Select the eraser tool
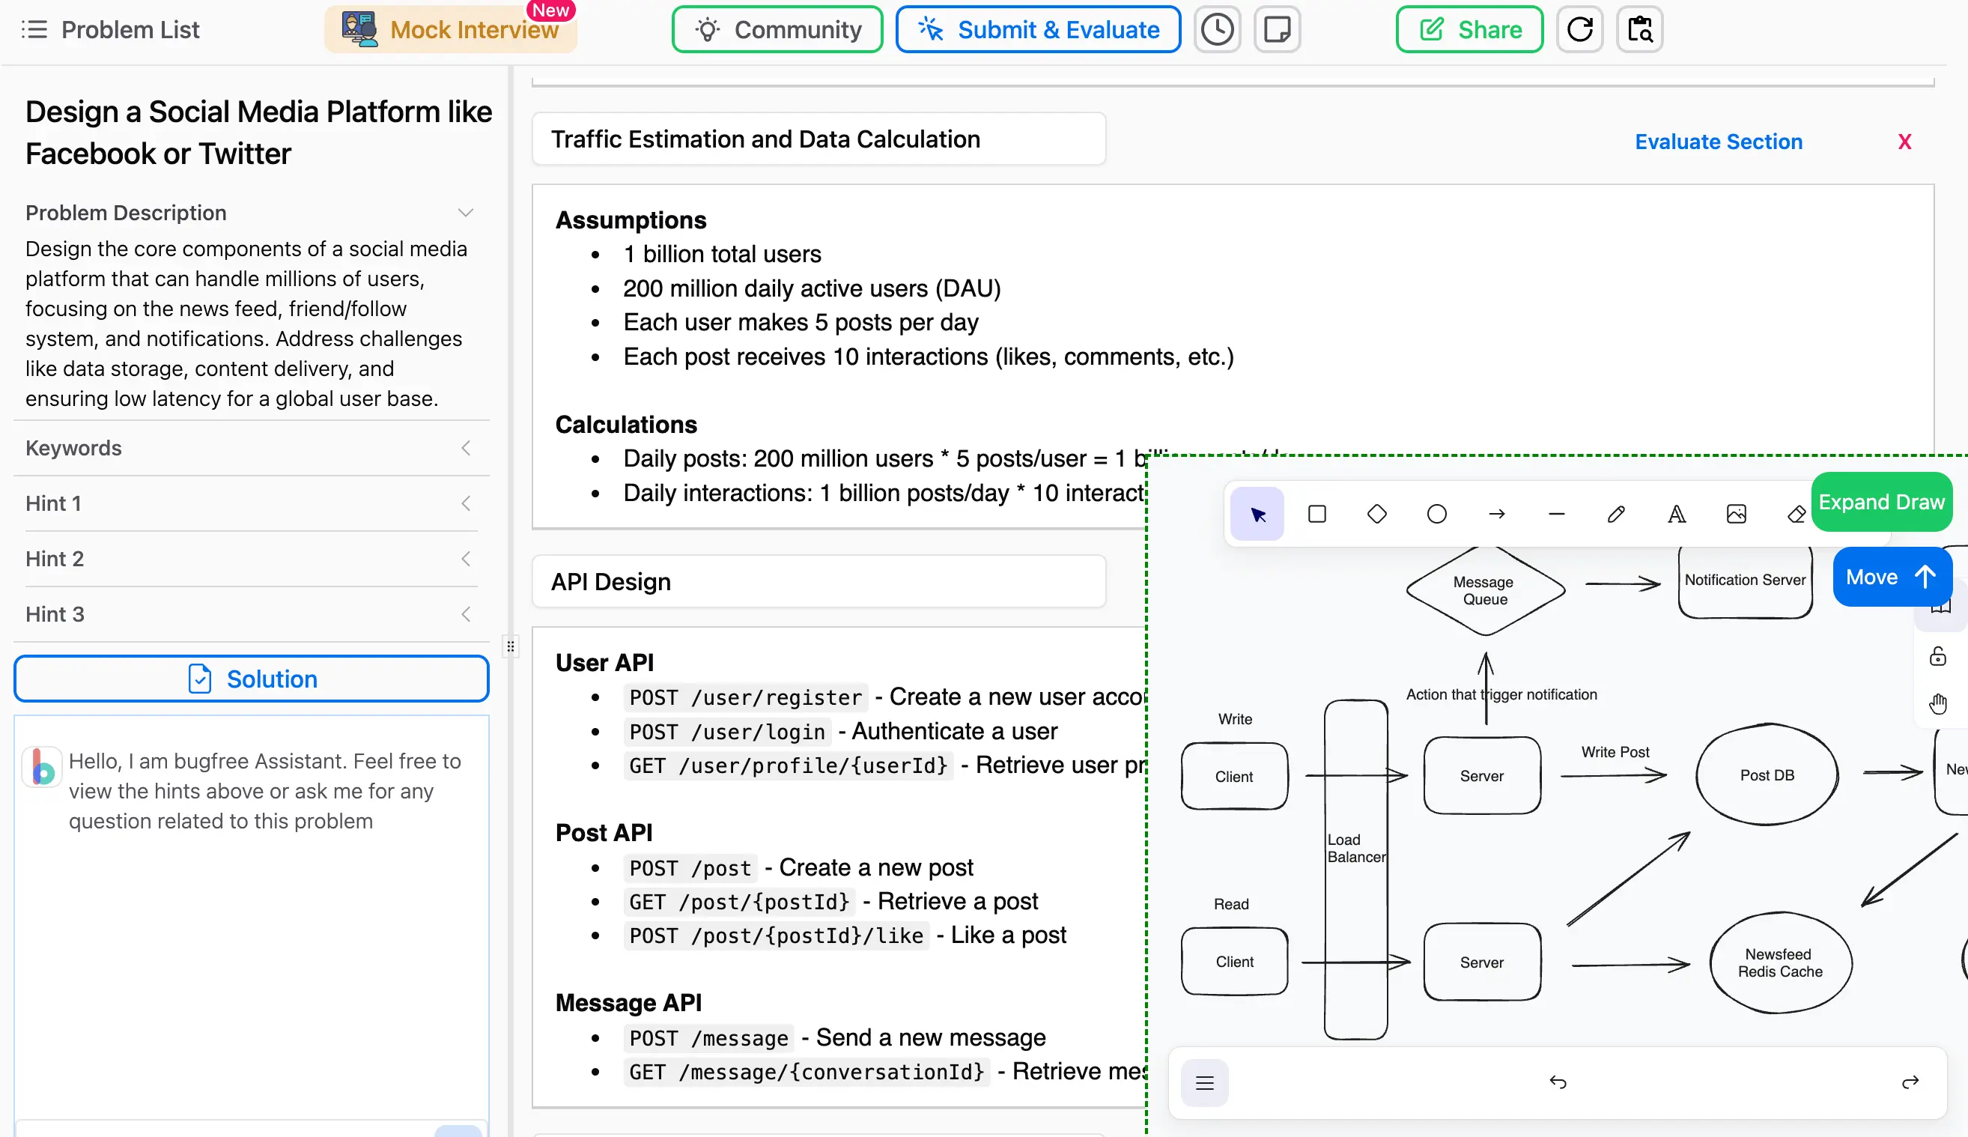This screenshot has width=1968, height=1137. point(1796,513)
